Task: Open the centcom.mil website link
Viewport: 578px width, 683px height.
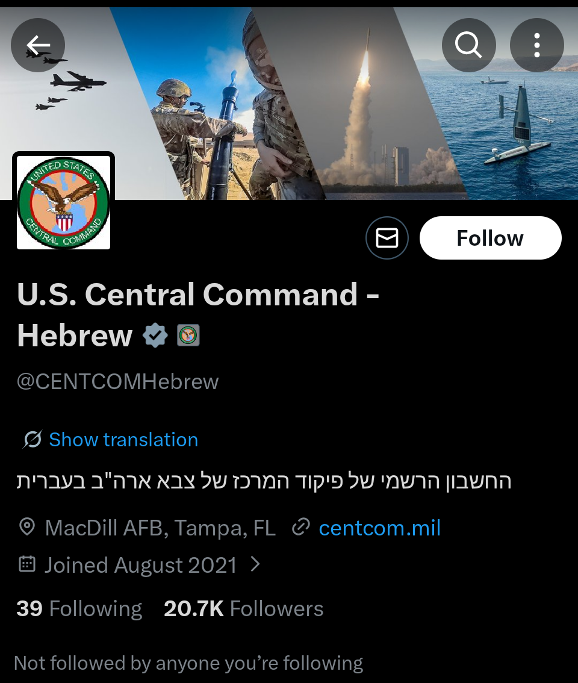Action: (380, 528)
